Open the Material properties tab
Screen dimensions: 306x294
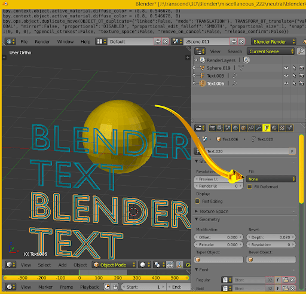(x=274, y=128)
